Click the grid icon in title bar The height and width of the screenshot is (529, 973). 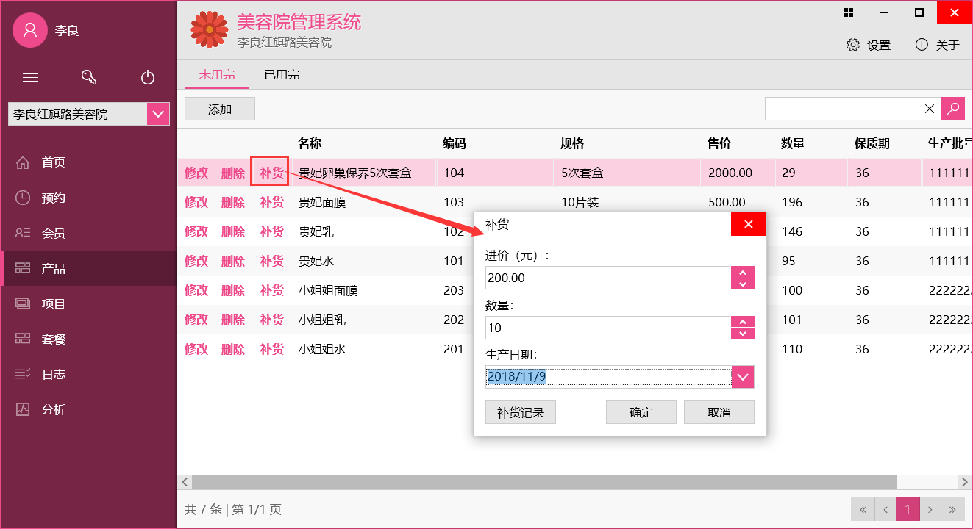849,12
